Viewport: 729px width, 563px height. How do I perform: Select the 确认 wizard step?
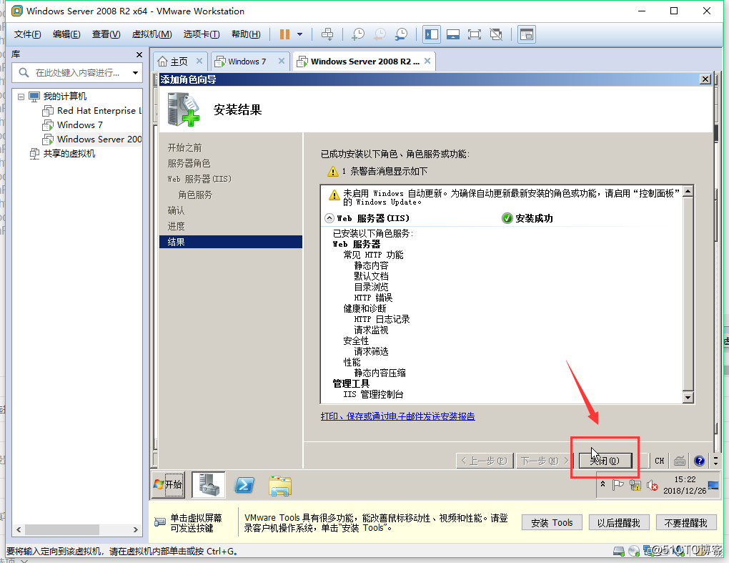coord(176,211)
